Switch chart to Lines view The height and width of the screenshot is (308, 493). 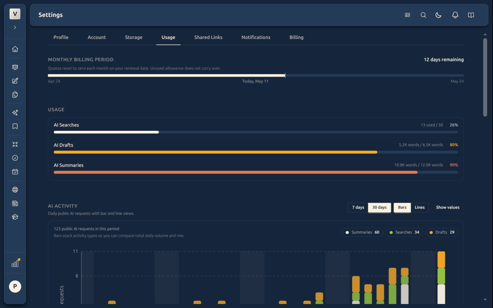(419, 207)
